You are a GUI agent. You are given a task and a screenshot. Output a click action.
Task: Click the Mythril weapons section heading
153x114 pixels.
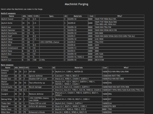pyautogui.click(x=8, y=13)
